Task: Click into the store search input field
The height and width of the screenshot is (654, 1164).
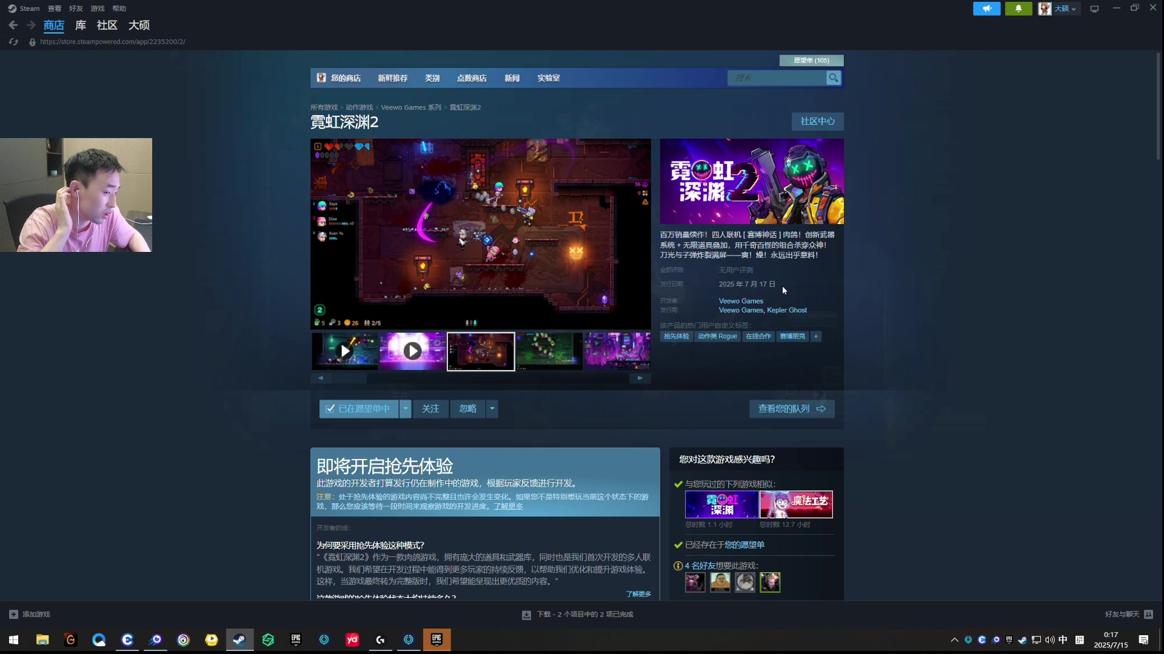Action: click(777, 78)
